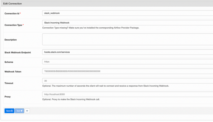This screenshot has width=213, height=122.
Task: Focus the Slack Webhook Endpoint field
Action: coord(128,52)
